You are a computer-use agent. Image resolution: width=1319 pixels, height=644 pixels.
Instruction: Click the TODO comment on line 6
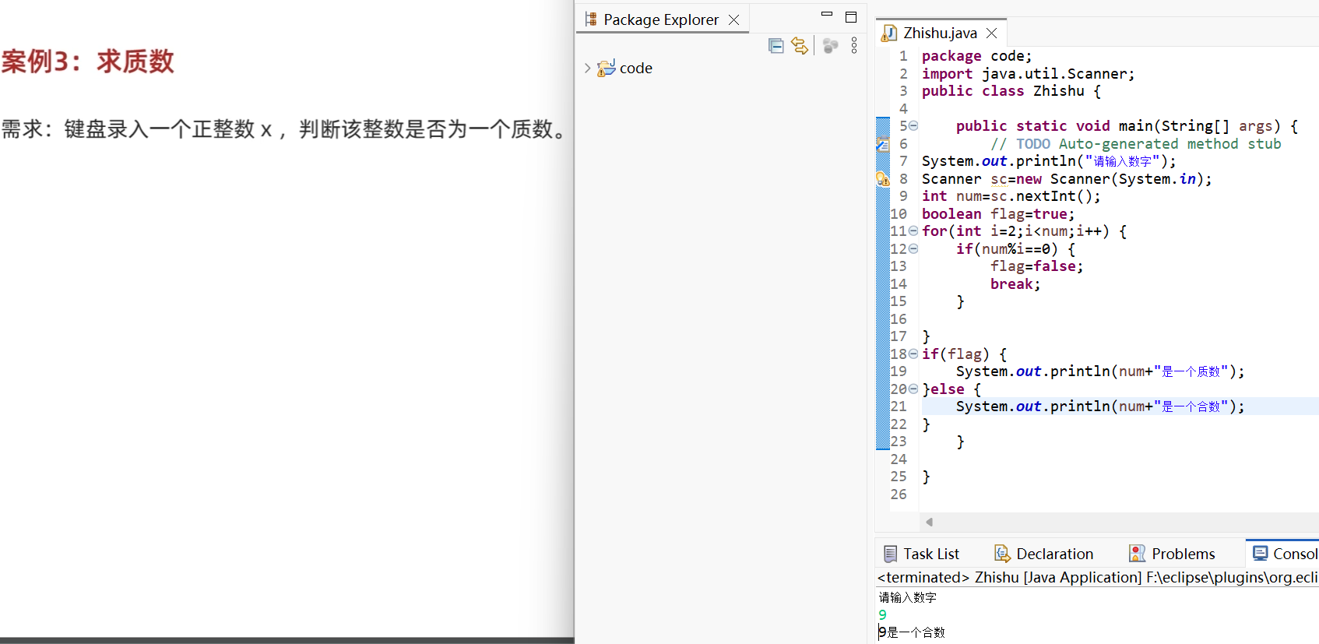coord(1135,144)
